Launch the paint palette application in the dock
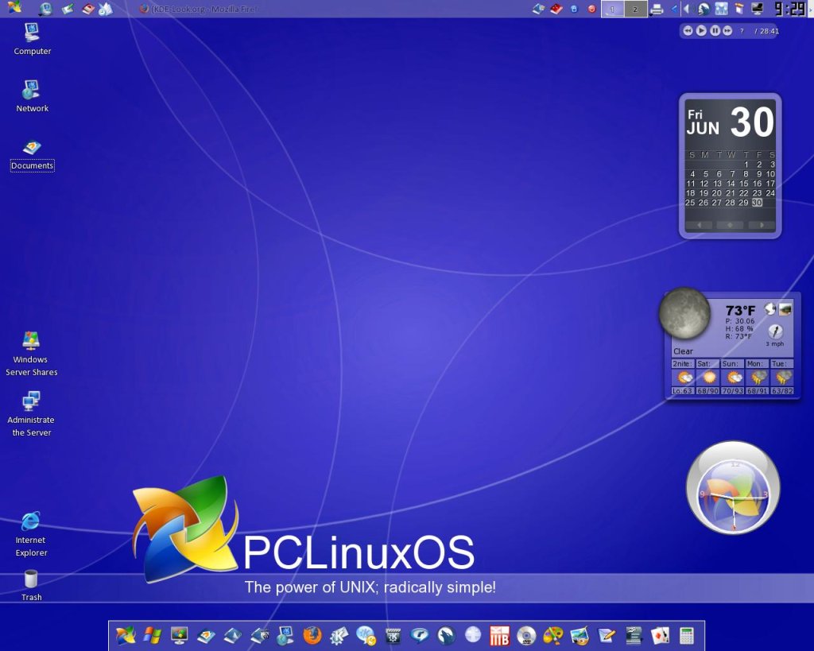Image resolution: width=814 pixels, height=651 pixels. click(553, 635)
